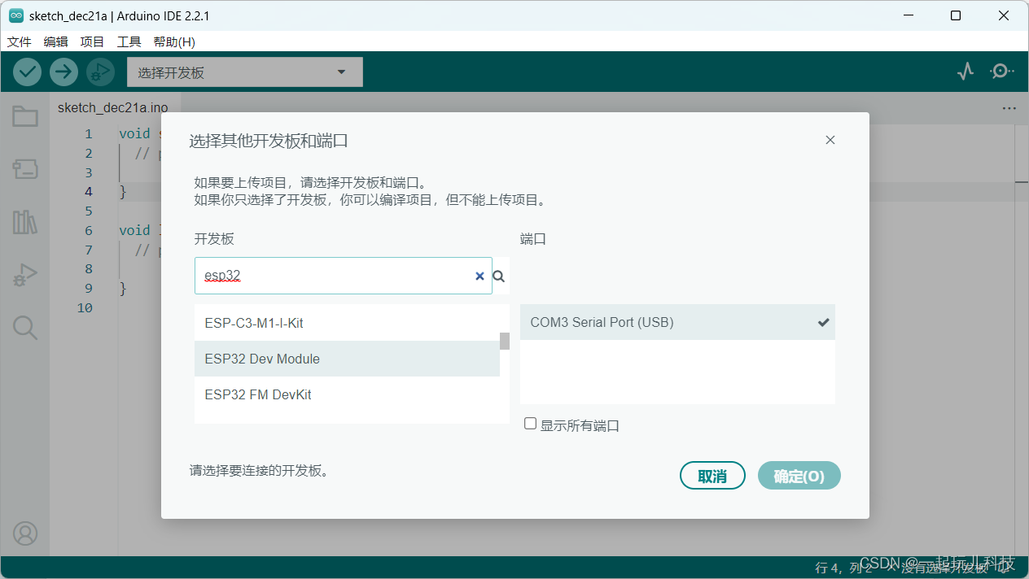Image resolution: width=1029 pixels, height=579 pixels.
Task: Select the ESP-C3-M1-I-Kit board
Action: 347,323
